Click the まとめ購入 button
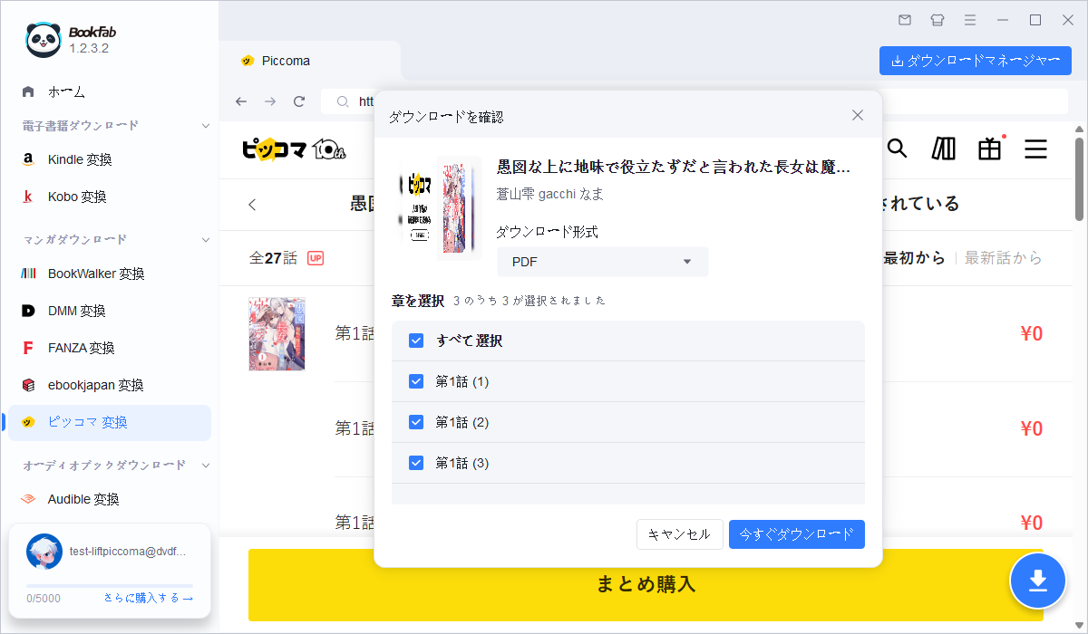1088x634 pixels. pos(646,584)
